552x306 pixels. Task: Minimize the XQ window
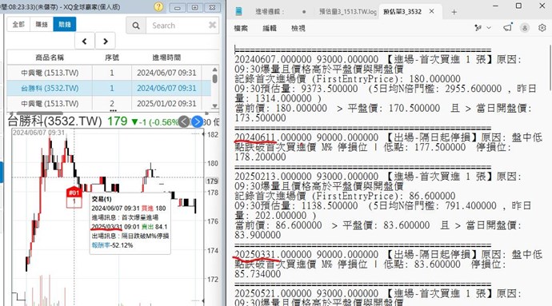tap(177, 7)
